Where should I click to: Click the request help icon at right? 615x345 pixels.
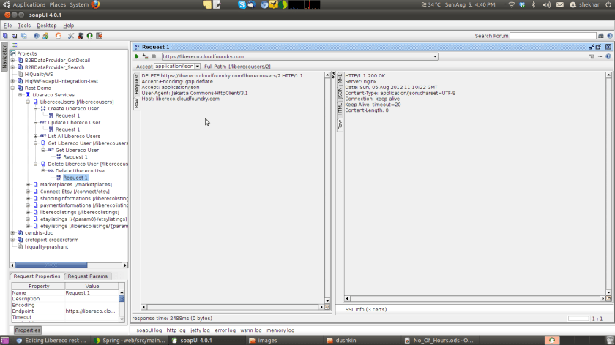(x=608, y=56)
